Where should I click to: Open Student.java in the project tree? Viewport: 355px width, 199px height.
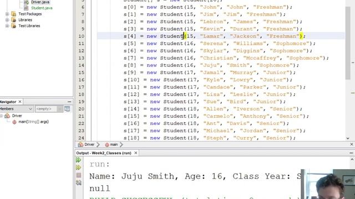[42, 8]
